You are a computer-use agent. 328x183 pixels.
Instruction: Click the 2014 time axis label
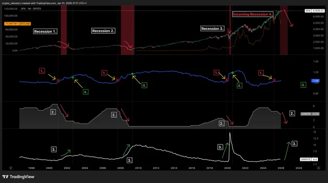[x=174, y=168]
